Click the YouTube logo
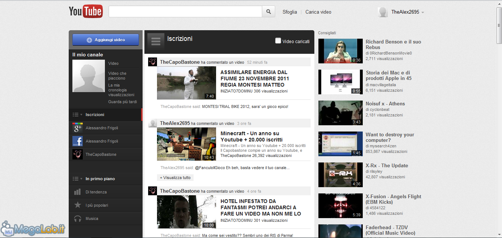 pyautogui.click(x=85, y=11)
